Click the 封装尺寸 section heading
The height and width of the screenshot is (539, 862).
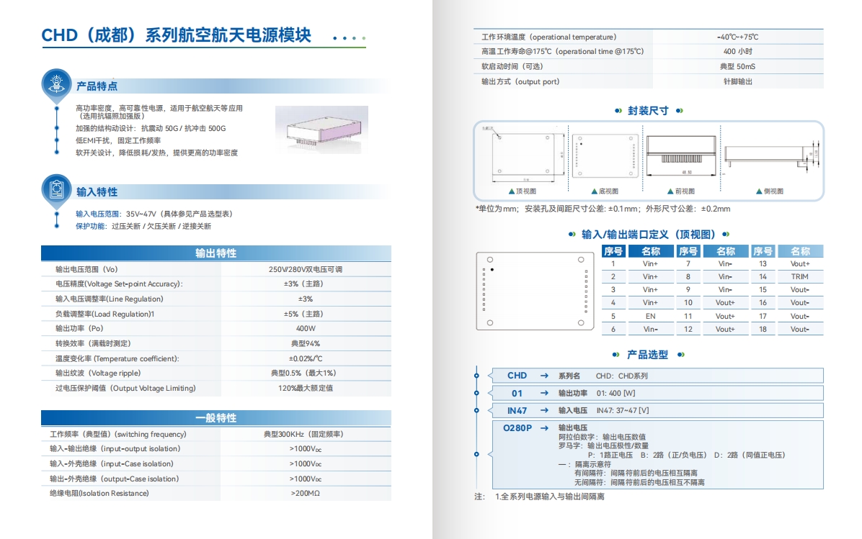click(x=648, y=111)
